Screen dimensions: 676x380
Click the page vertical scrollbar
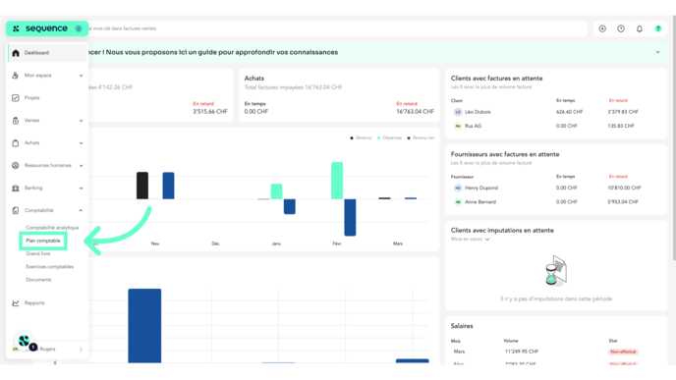[x=674, y=137]
